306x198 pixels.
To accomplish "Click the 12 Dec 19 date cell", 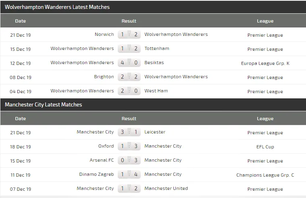I will click(21, 63).
